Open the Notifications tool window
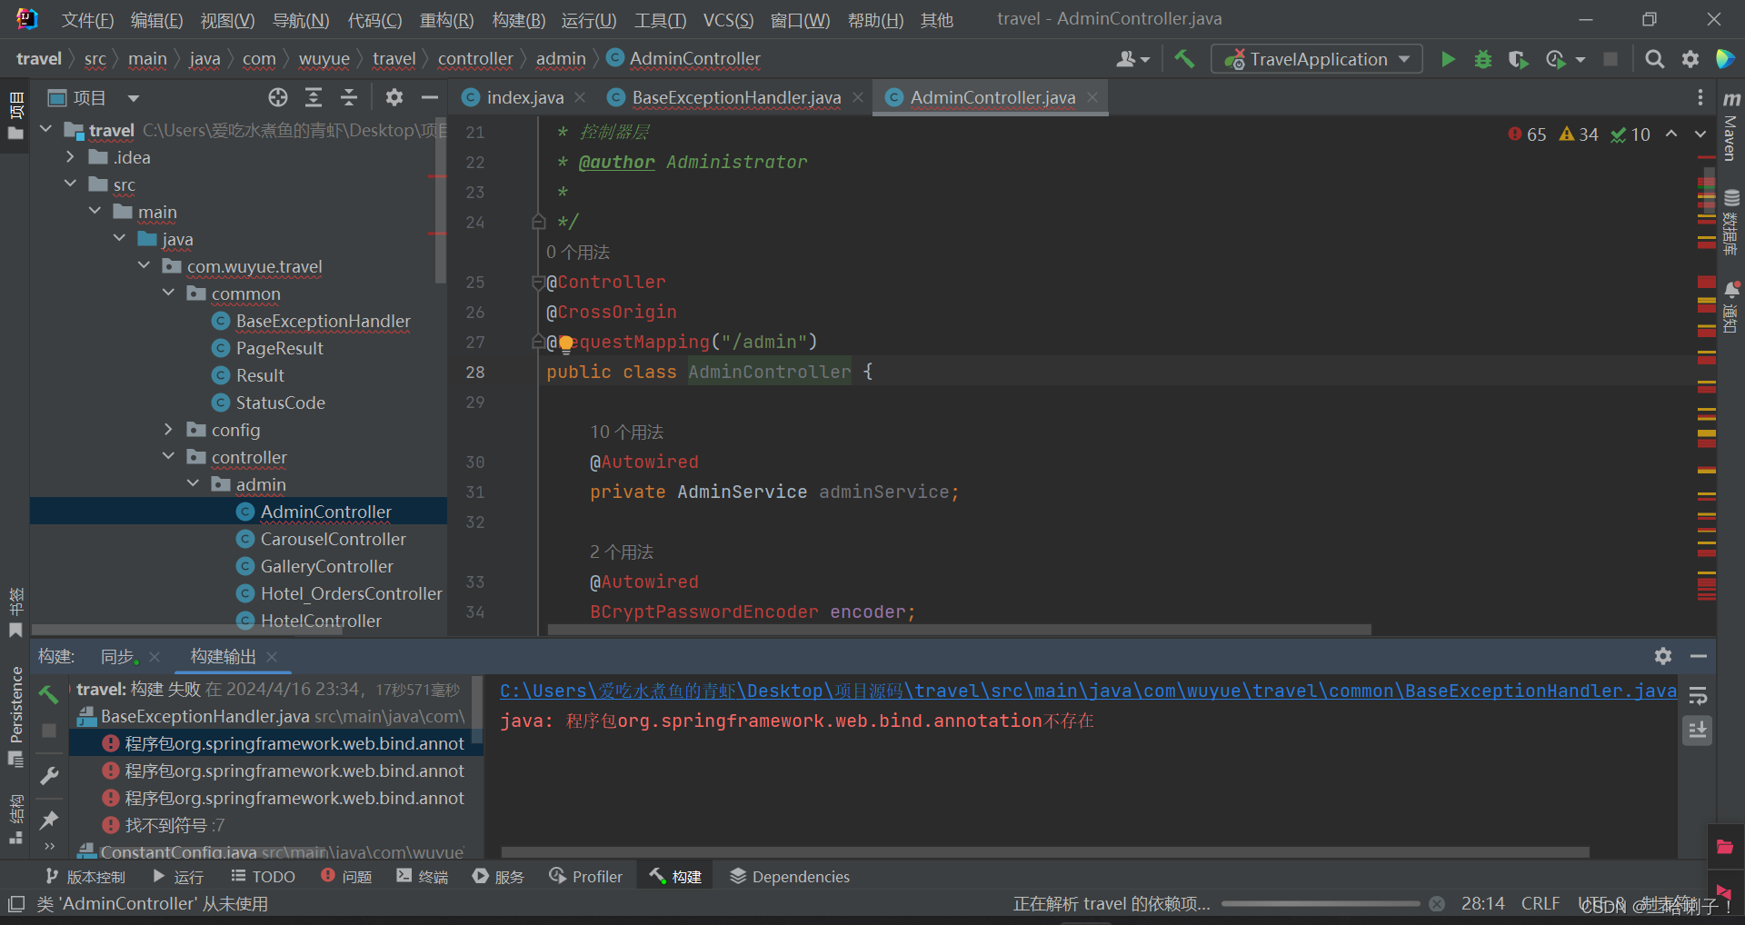1745x925 pixels. click(1731, 307)
